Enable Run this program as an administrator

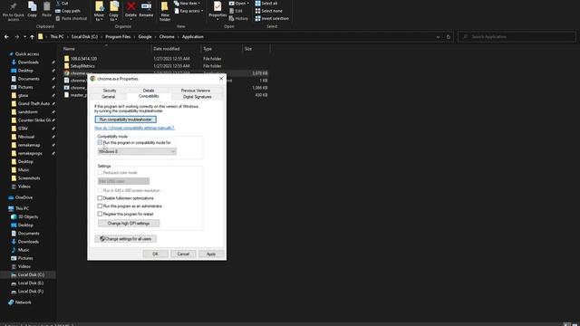pos(100,206)
